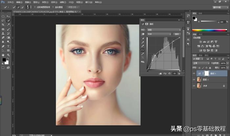
Task: Select the Hand tool in the toolbox
Action: click(3, 55)
